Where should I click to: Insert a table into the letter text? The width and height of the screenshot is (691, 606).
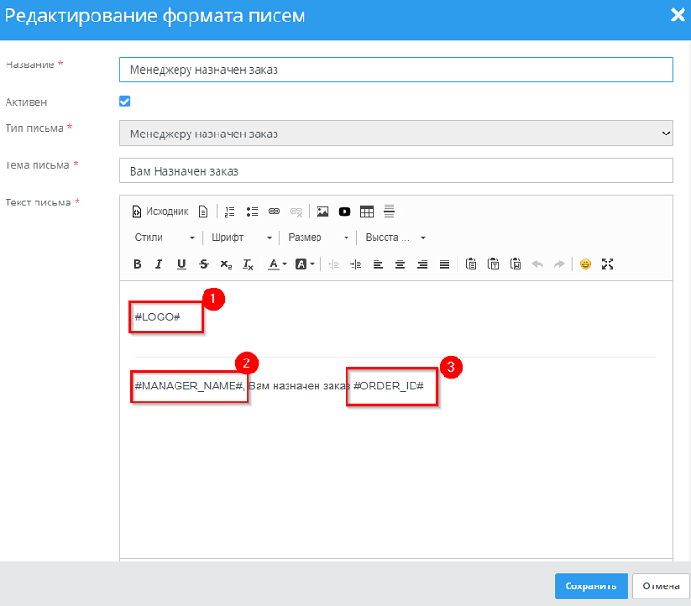[x=367, y=212]
